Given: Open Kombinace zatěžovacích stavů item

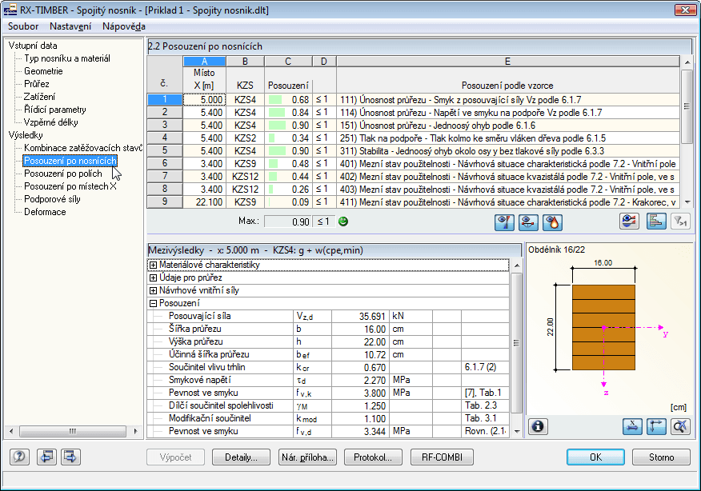Looking at the screenshot, I should tap(82, 148).
